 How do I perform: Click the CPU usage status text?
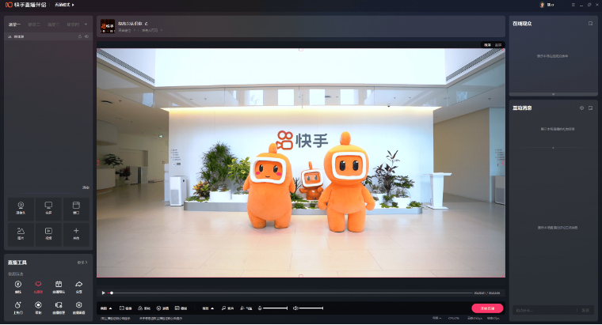pos(453,318)
